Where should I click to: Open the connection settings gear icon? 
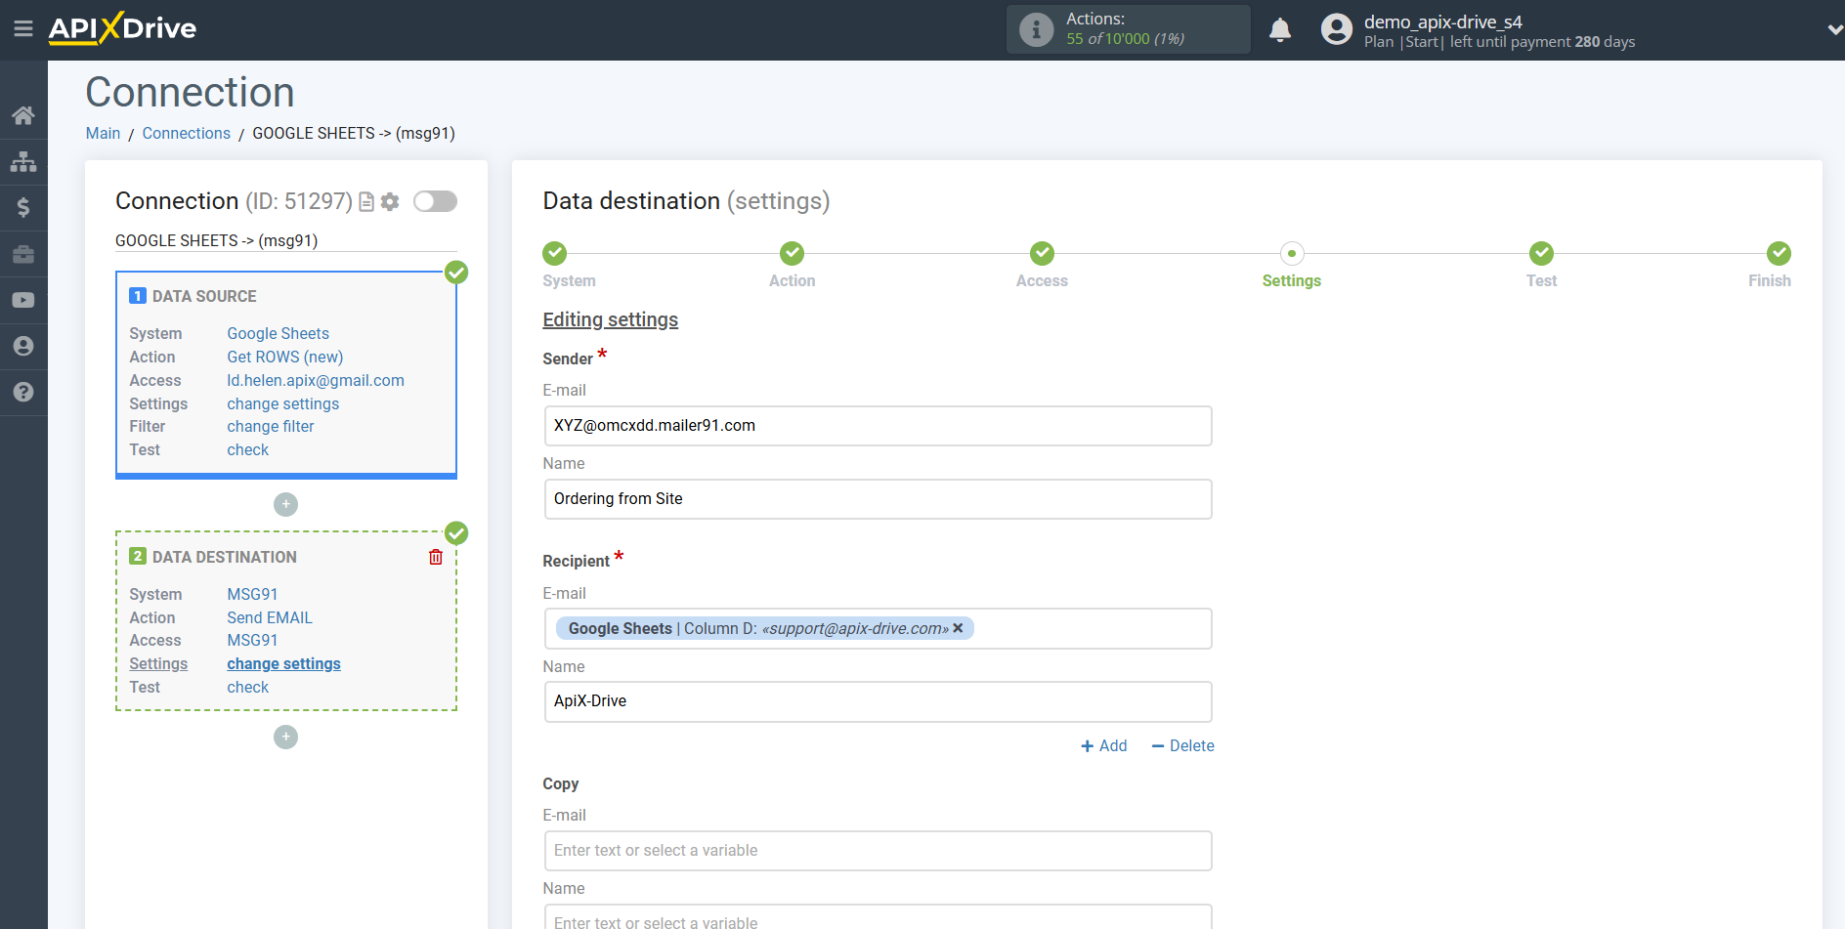point(390,202)
